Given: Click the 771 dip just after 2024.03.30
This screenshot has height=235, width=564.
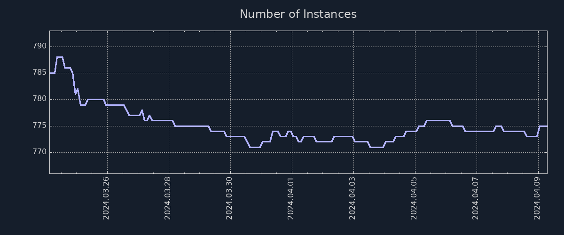Looking at the screenshot, I should coord(255,147).
